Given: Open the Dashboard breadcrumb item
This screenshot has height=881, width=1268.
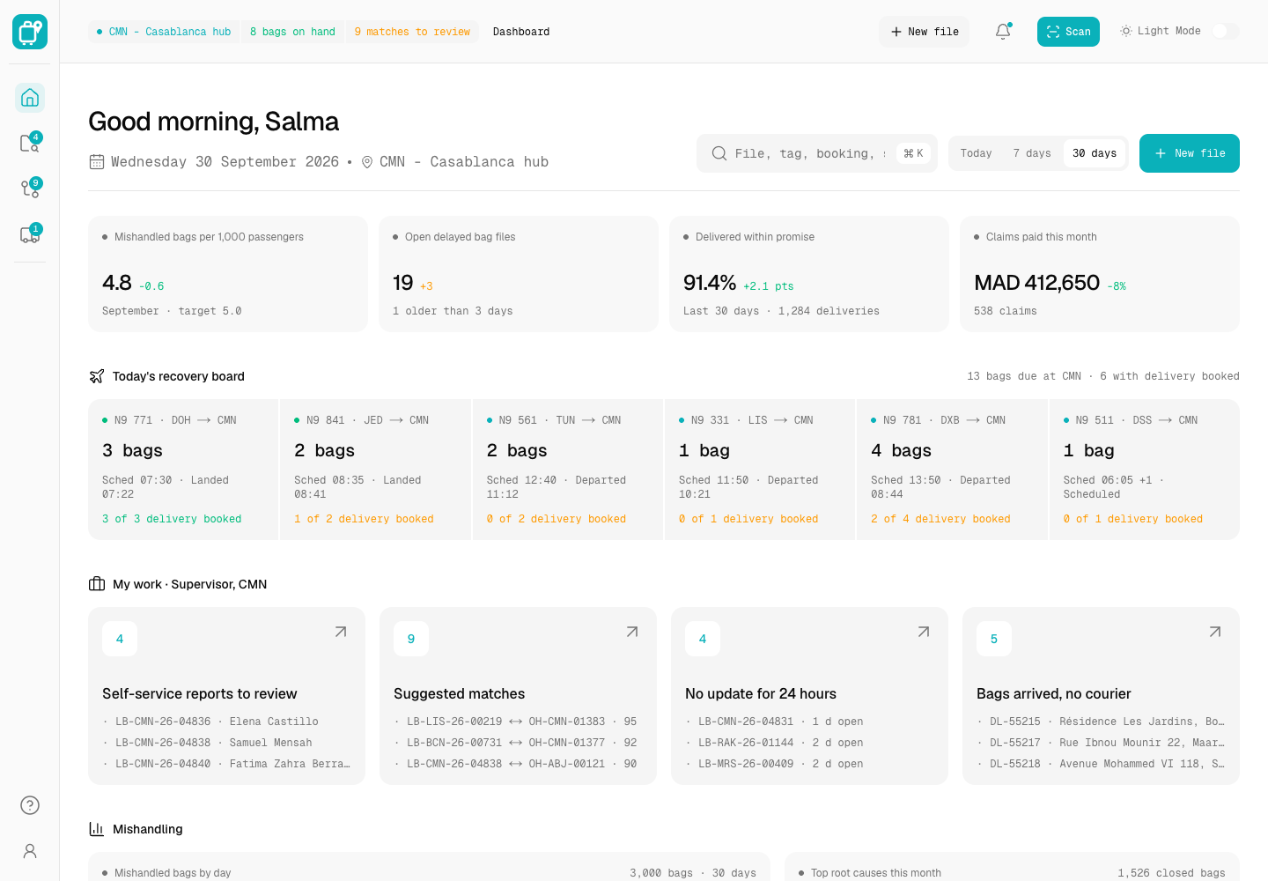Looking at the screenshot, I should [521, 32].
